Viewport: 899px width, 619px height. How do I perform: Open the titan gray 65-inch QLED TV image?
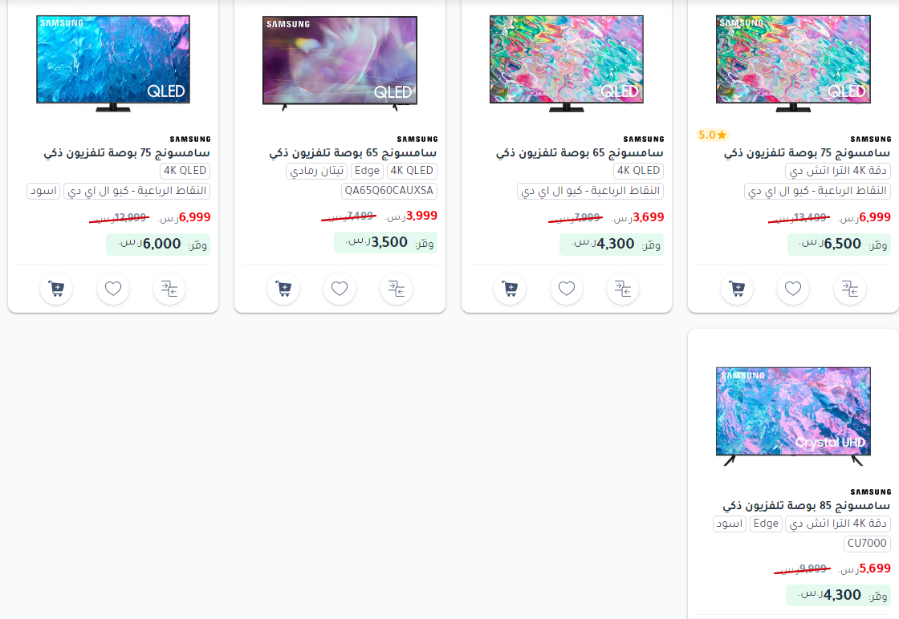click(340, 63)
